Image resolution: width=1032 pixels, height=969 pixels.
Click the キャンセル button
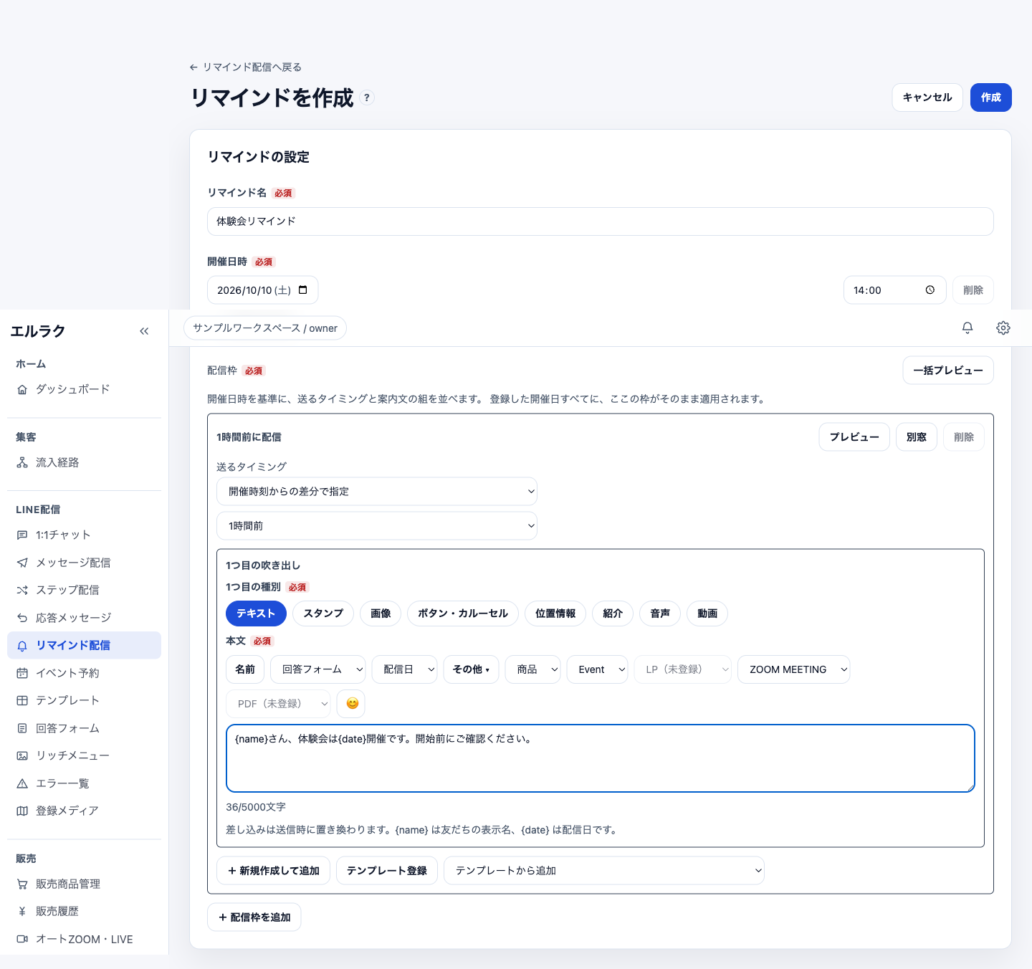coord(927,97)
